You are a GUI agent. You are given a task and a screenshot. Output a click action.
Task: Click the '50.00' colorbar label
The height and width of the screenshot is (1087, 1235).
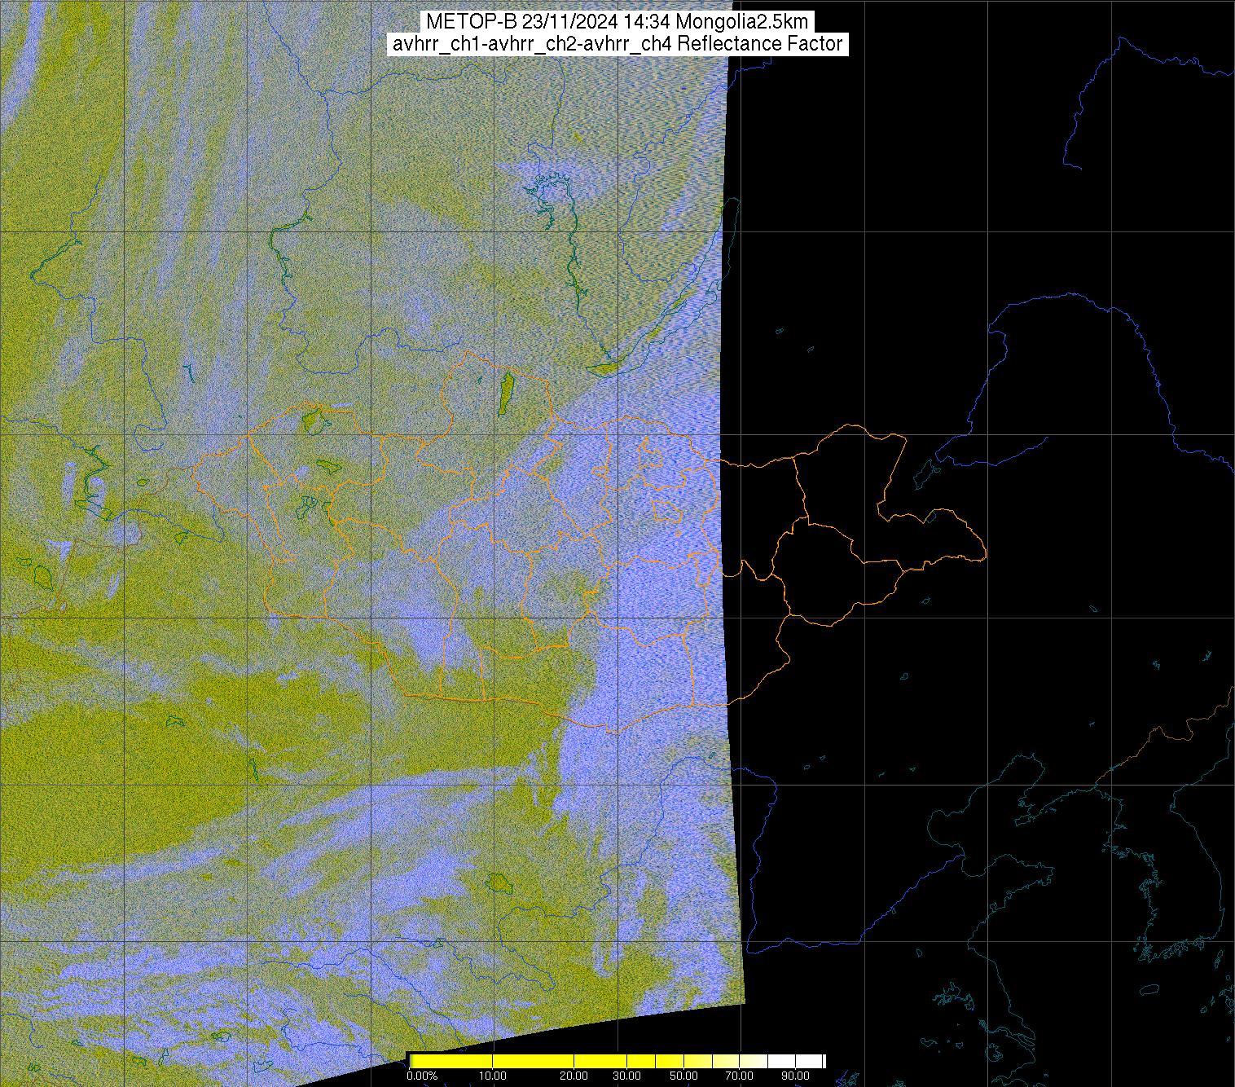pos(684,1076)
